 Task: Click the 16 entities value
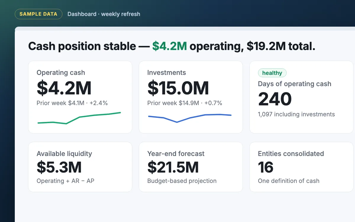pyautogui.click(x=266, y=167)
